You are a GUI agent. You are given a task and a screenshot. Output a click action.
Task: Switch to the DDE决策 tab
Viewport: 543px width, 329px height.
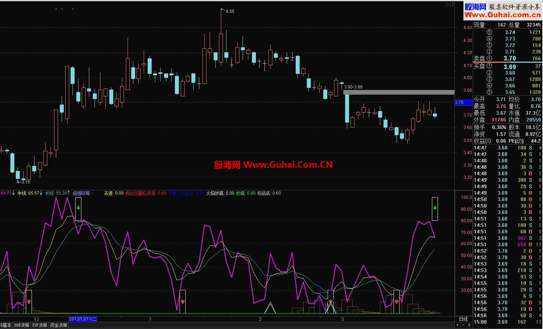point(22,325)
